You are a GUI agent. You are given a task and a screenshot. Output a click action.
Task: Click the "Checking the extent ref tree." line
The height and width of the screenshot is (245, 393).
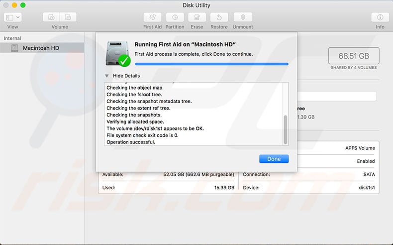tap(138, 108)
